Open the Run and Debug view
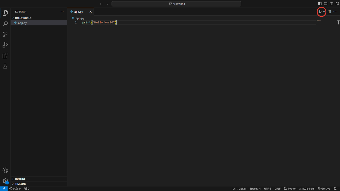This screenshot has width=340, height=191. click(x=5, y=45)
